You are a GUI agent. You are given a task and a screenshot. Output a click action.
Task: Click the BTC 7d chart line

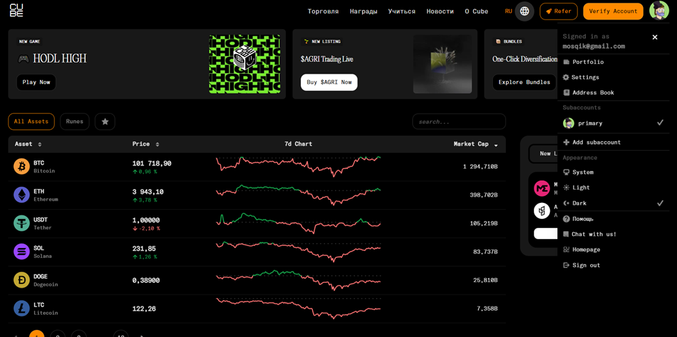pyautogui.click(x=298, y=167)
